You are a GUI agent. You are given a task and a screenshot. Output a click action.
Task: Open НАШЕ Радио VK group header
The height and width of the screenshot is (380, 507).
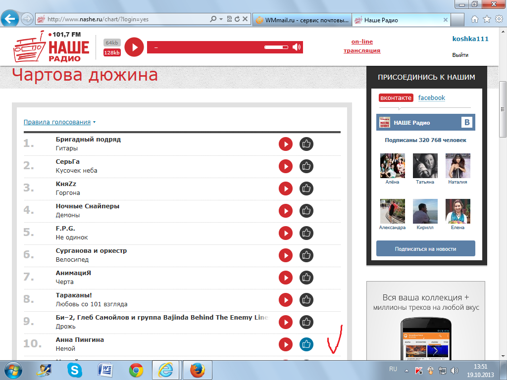(425, 123)
